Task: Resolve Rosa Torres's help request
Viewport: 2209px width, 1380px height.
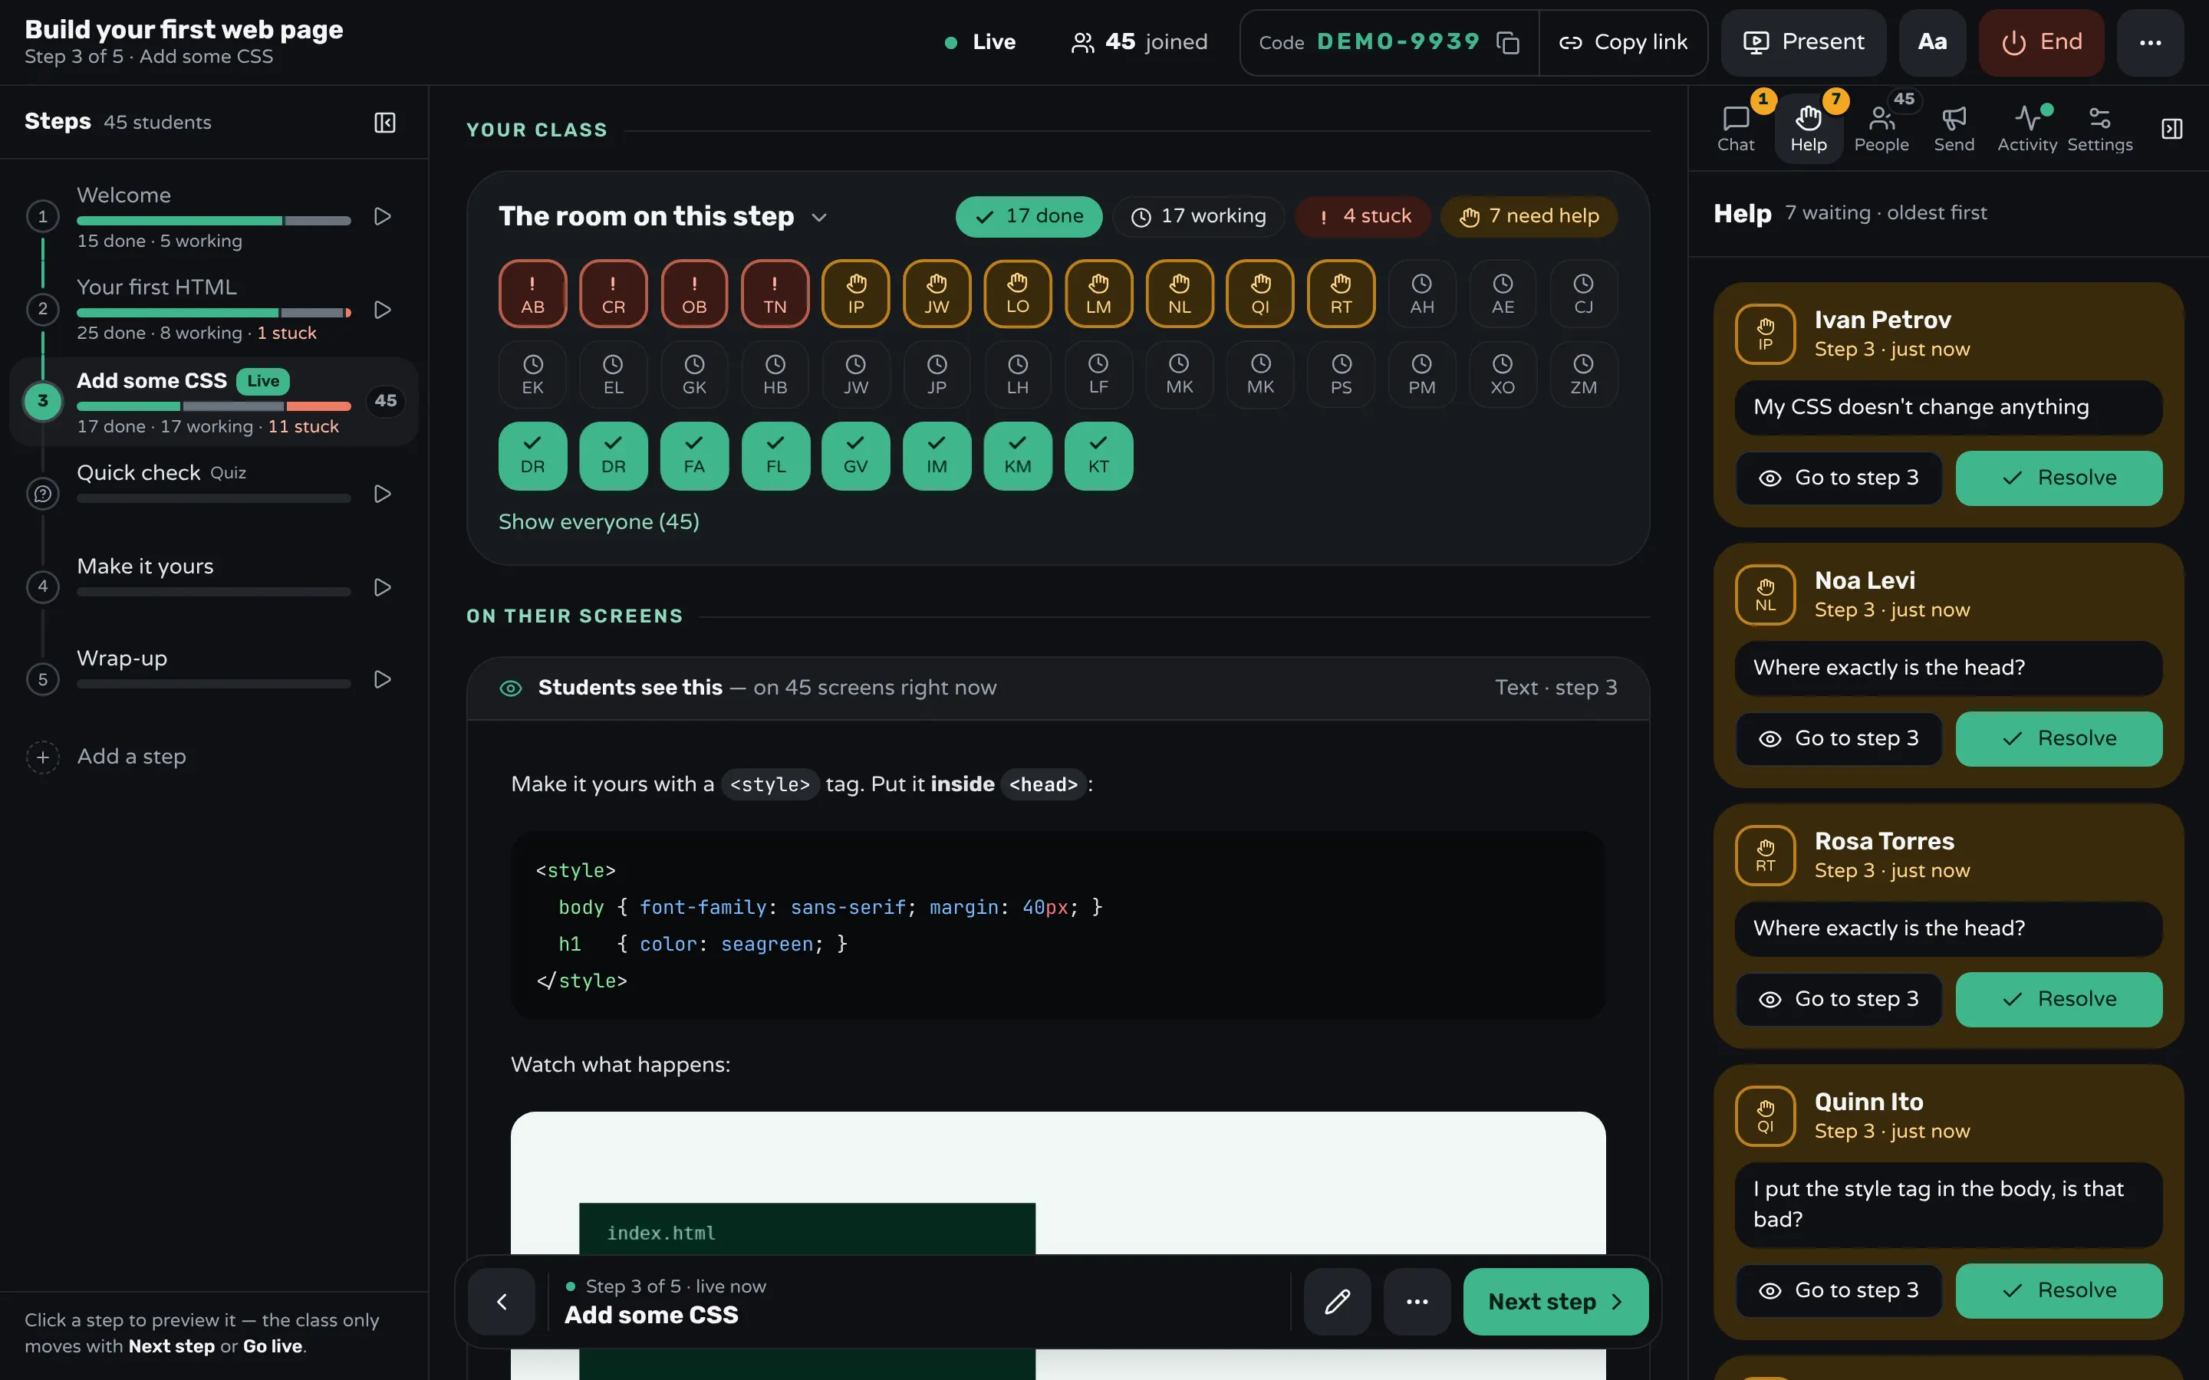Action: (2059, 1000)
